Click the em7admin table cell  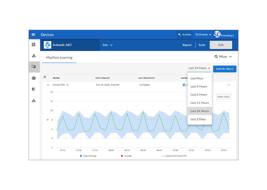[144, 85]
